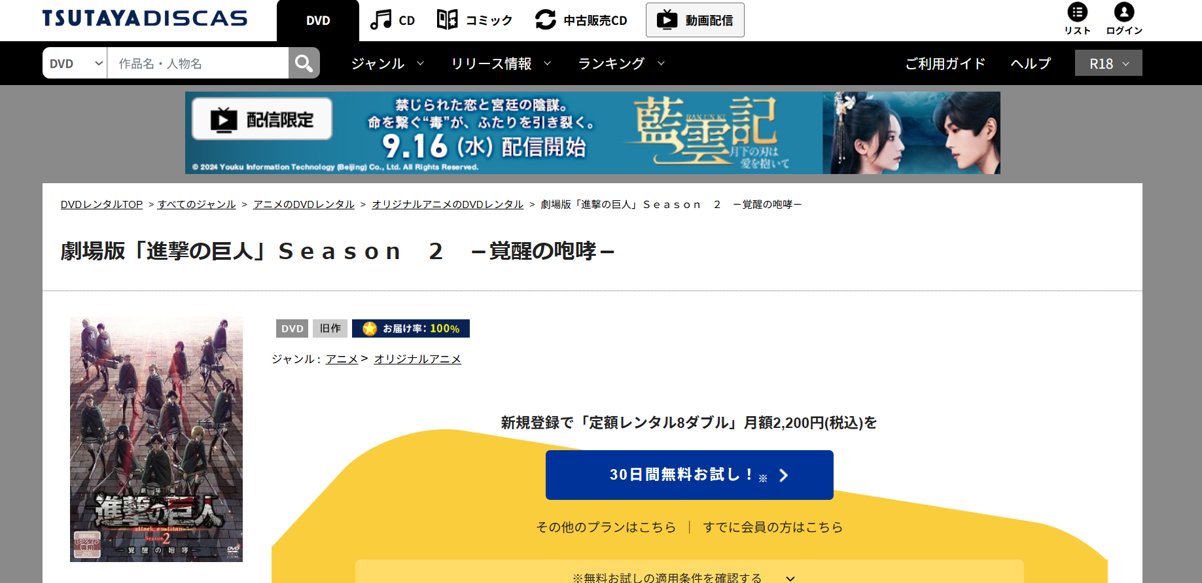Click the magnifier search button
The height and width of the screenshot is (583, 1202).
click(304, 63)
